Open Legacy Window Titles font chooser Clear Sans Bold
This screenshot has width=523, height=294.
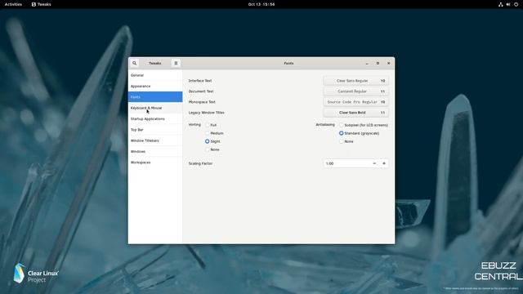pos(356,113)
